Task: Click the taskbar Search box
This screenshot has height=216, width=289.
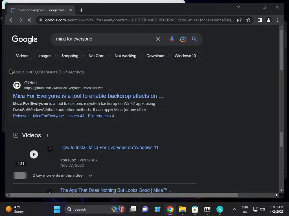Action: pos(95,209)
